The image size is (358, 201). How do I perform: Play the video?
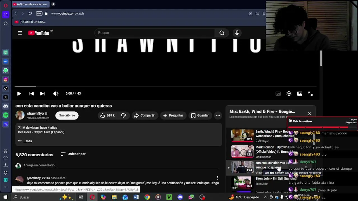coord(19,94)
